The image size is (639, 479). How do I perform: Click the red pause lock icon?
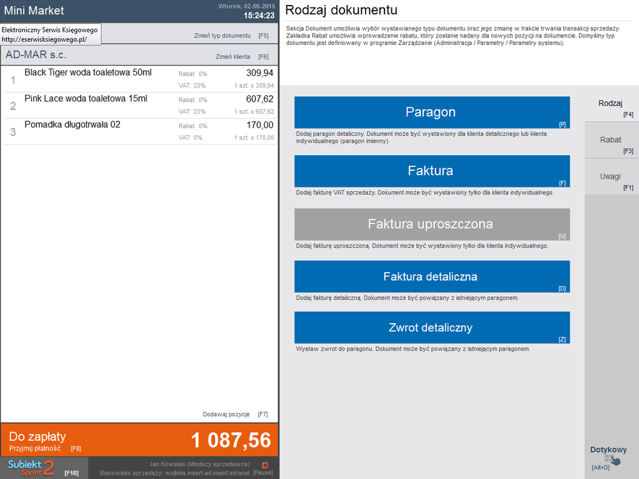tap(265, 465)
